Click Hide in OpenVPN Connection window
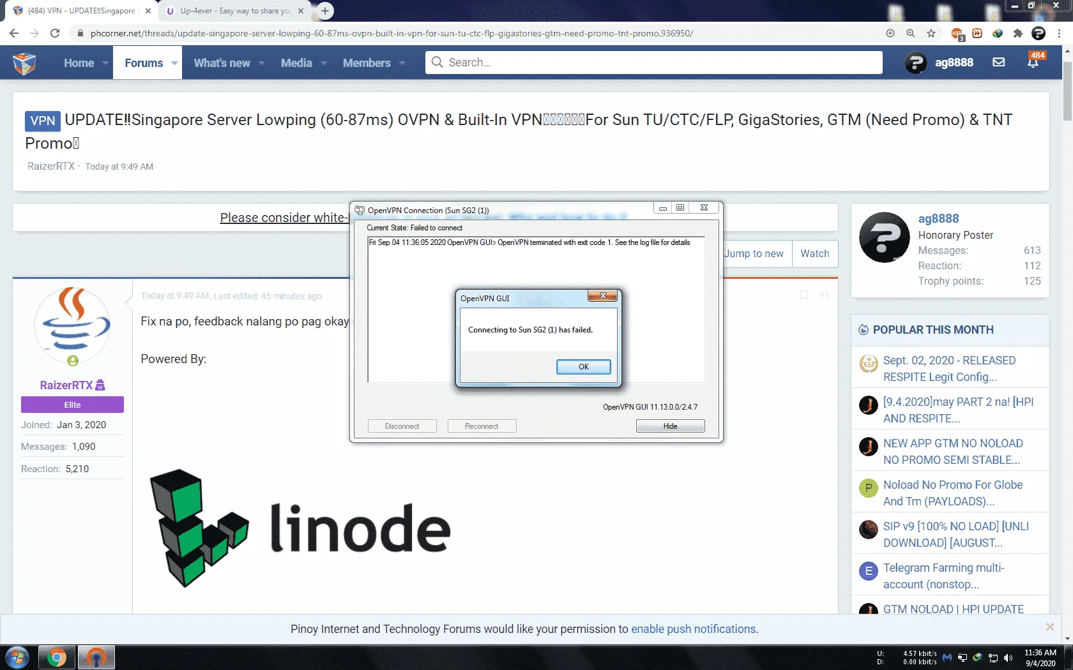Screen dimensions: 1073x670 point(670,426)
